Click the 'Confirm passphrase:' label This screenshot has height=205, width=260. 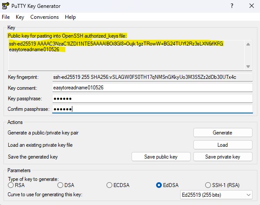tap(28, 109)
